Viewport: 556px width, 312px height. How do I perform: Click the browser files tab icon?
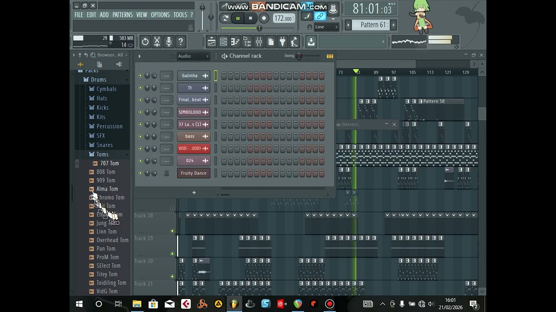(x=99, y=64)
